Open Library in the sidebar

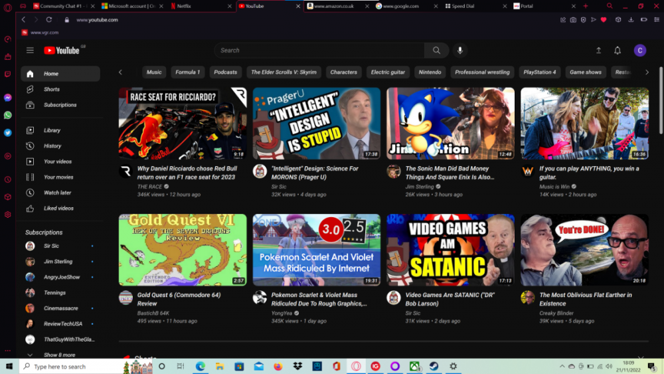(60, 130)
